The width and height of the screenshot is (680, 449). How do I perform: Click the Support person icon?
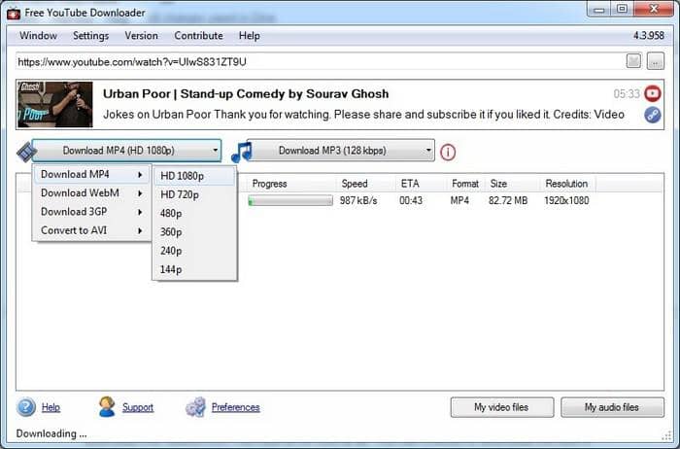(107, 407)
